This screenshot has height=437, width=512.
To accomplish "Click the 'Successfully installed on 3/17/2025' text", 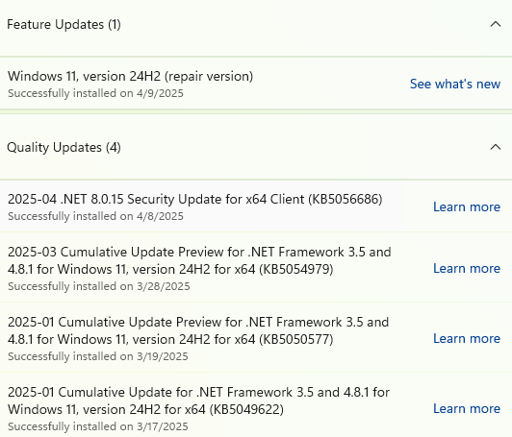I will click(98, 426).
